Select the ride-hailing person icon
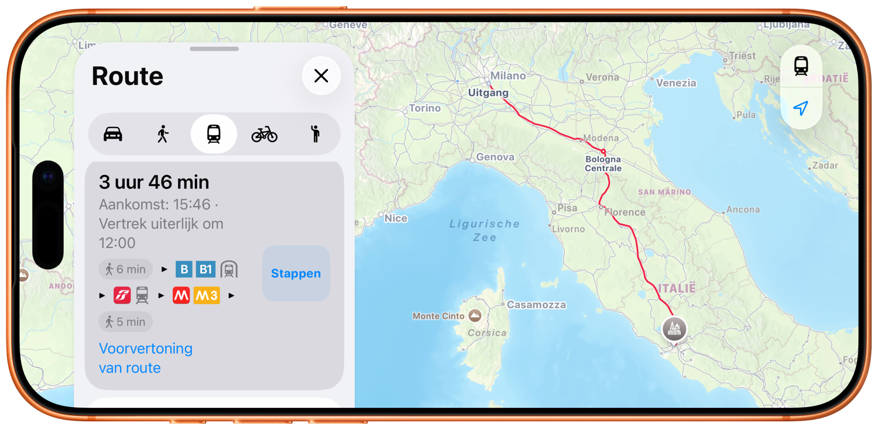Image resolution: width=878 pixels, height=430 pixels. pyautogui.click(x=315, y=134)
